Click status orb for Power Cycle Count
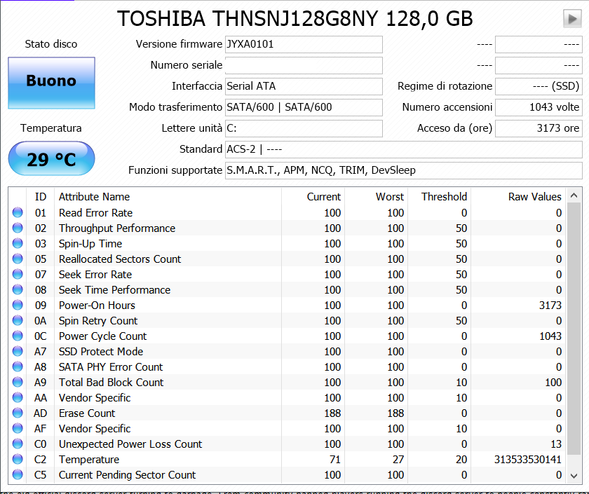The height and width of the screenshot is (494, 589). (x=18, y=336)
